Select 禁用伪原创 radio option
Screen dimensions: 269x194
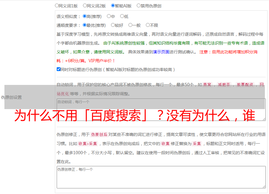click(138, 6)
